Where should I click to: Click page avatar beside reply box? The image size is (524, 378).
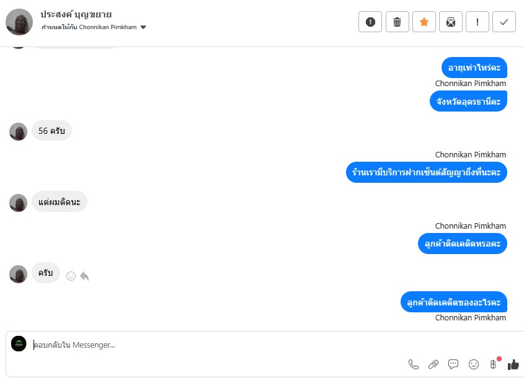[19, 343]
